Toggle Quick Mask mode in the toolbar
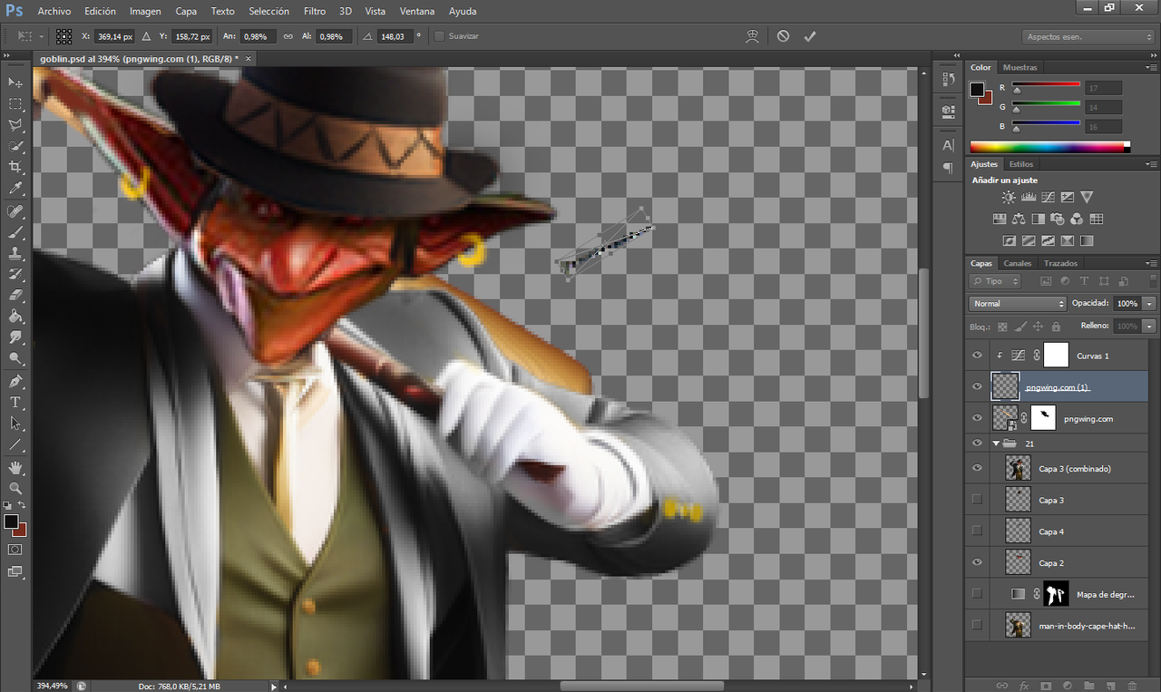The height and width of the screenshot is (692, 1161). click(x=15, y=550)
